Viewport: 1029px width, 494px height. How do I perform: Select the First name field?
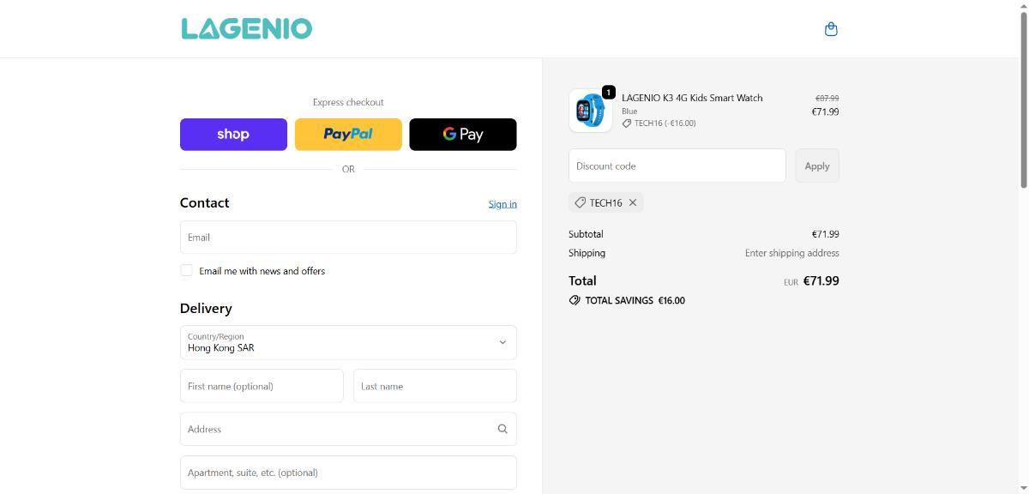262,386
